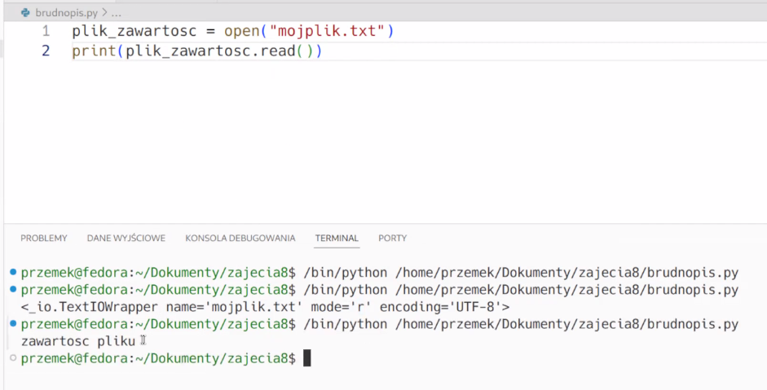Click the second blue command marker dot
This screenshot has height=390, width=767.
coord(13,289)
